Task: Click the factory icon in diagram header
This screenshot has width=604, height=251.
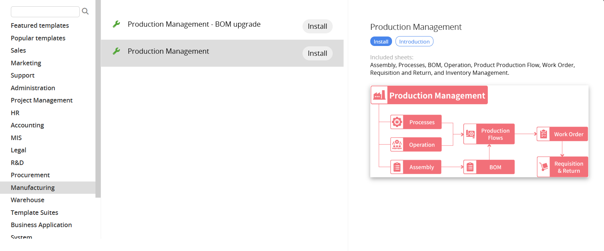Action: click(x=379, y=95)
